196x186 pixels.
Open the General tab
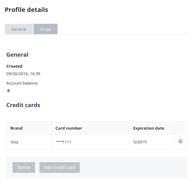pos(19,29)
